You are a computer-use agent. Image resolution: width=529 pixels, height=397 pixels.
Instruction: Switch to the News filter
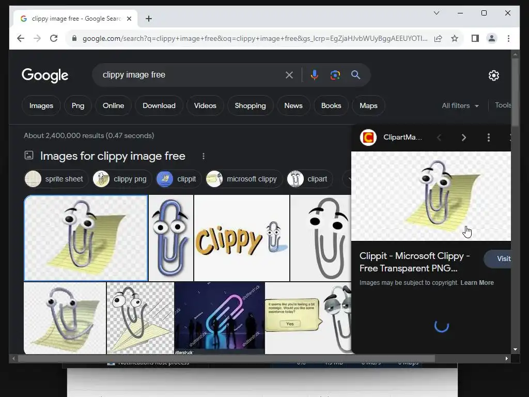(x=293, y=105)
